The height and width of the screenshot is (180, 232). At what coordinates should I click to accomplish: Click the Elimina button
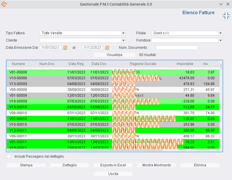tap(200, 165)
